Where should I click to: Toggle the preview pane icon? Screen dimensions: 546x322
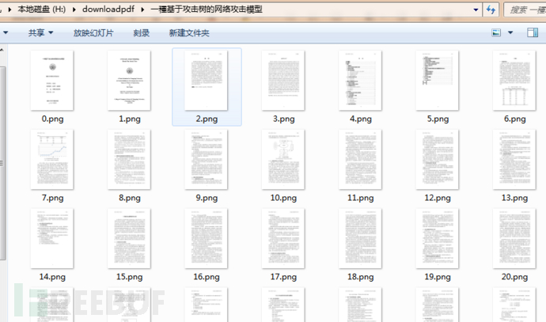coord(533,32)
